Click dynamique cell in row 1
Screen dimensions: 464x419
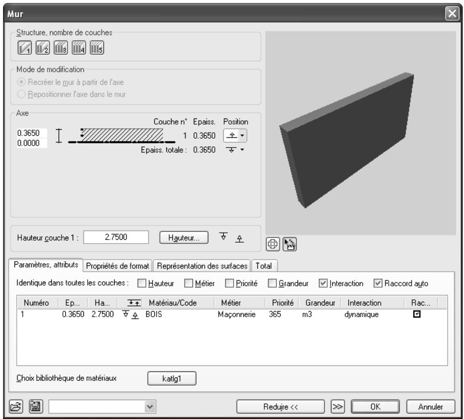tap(362, 314)
